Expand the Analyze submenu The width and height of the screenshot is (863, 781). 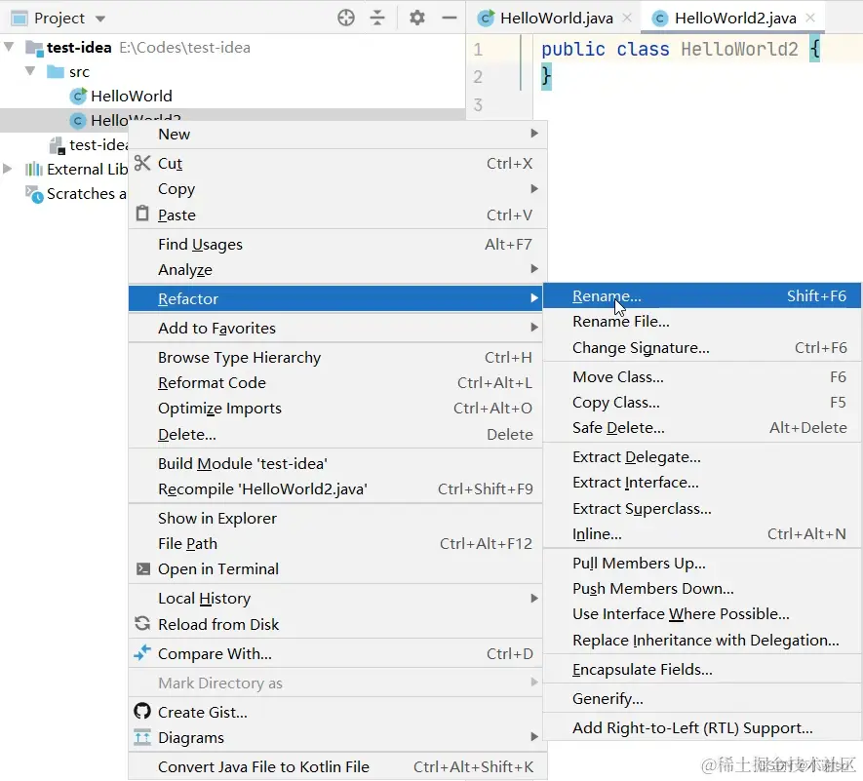[x=533, y=268]
